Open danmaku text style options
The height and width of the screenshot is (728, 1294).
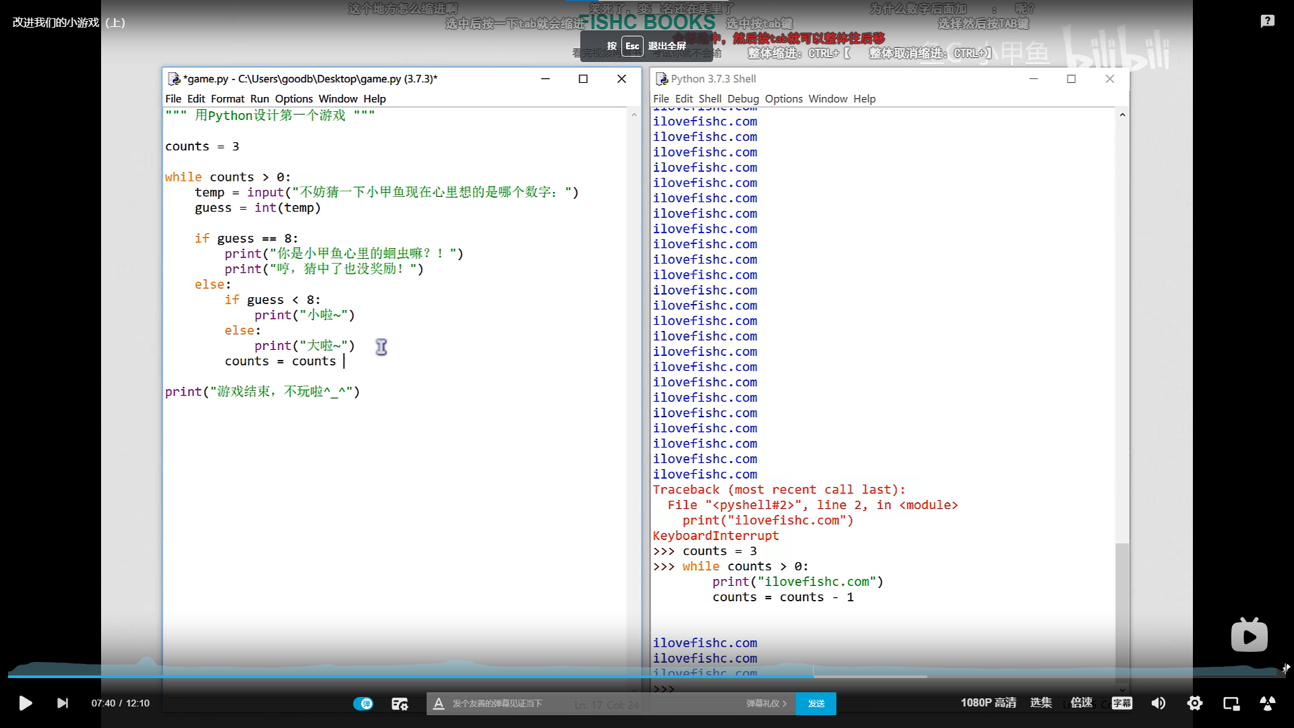click(439, 703)
